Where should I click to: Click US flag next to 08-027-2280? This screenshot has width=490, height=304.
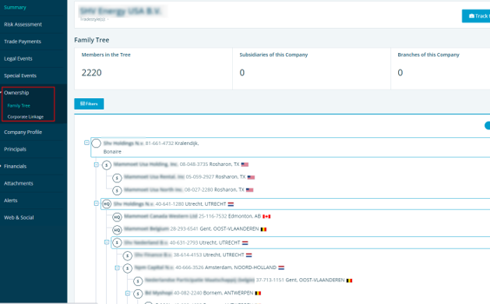point(250,190)
